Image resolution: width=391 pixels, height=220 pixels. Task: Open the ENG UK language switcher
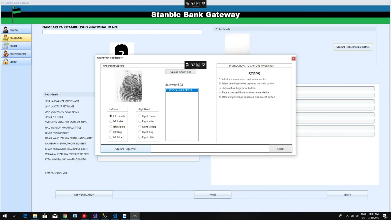[x=363, y=216]
